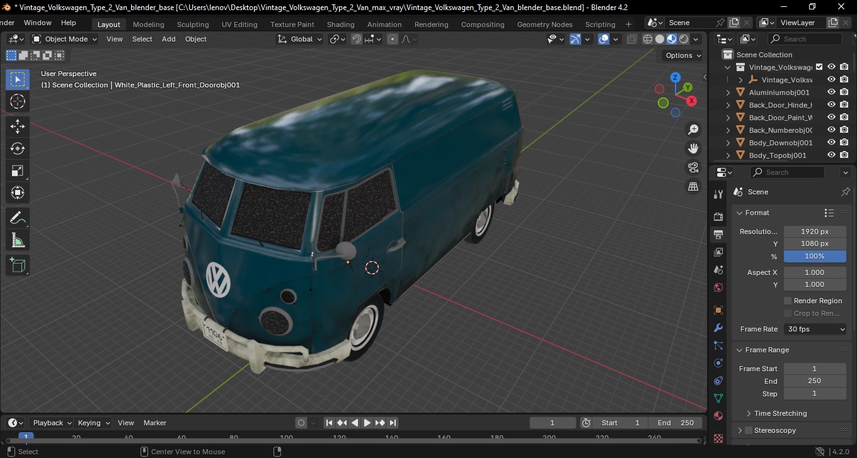Expand Aluminiumobj001 tree item

click(728, 92)
